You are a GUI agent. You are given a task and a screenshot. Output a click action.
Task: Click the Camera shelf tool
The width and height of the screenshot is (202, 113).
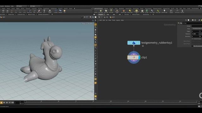click(x=96, y=11)
